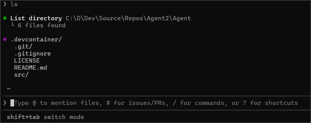The height and width of the screenshot is (123, 311).
Task: Click the shift+tab switch mode hint
Action: 45,117
